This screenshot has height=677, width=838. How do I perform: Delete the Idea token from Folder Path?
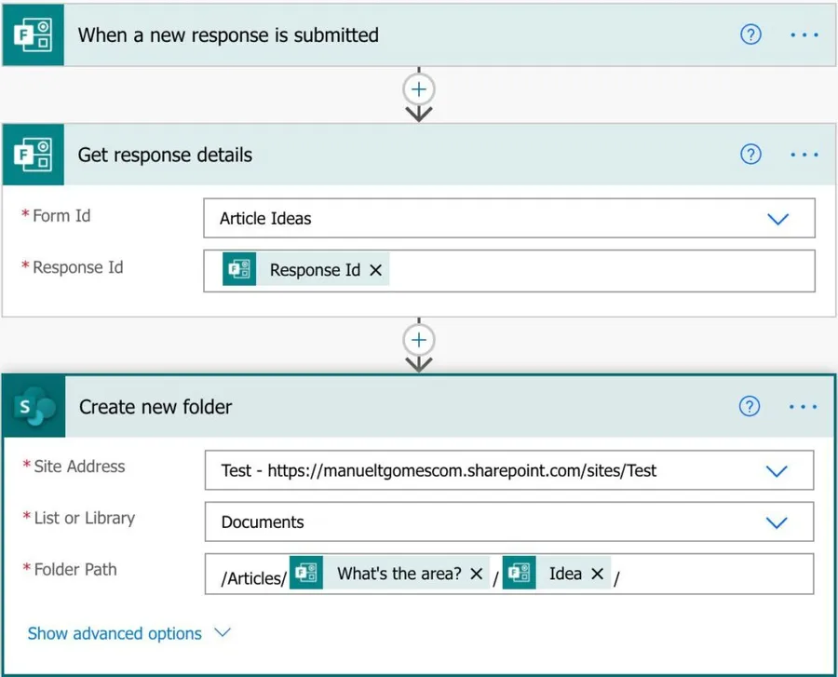pyautogui.click(x=598, y=574)
